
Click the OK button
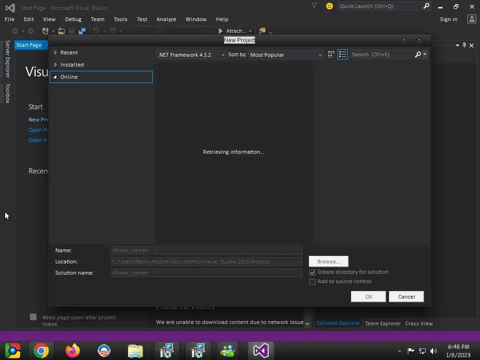coord(368,297)
